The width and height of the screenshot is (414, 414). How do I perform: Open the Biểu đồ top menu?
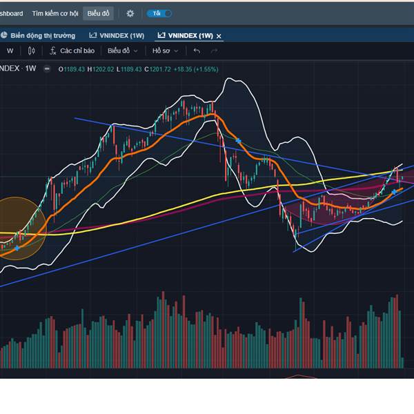(98, 13)
